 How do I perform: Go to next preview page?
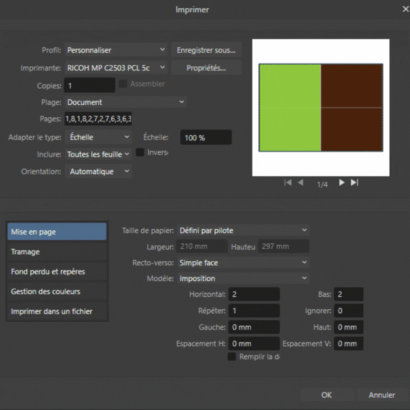click(x=342, y=183)
